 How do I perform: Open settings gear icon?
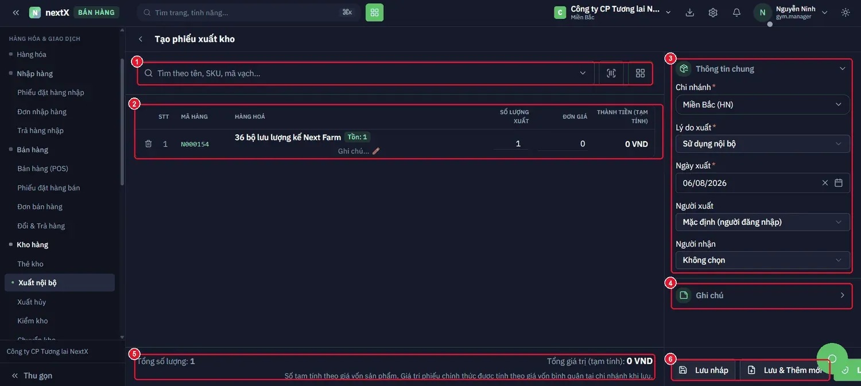(x=713, y=13)
